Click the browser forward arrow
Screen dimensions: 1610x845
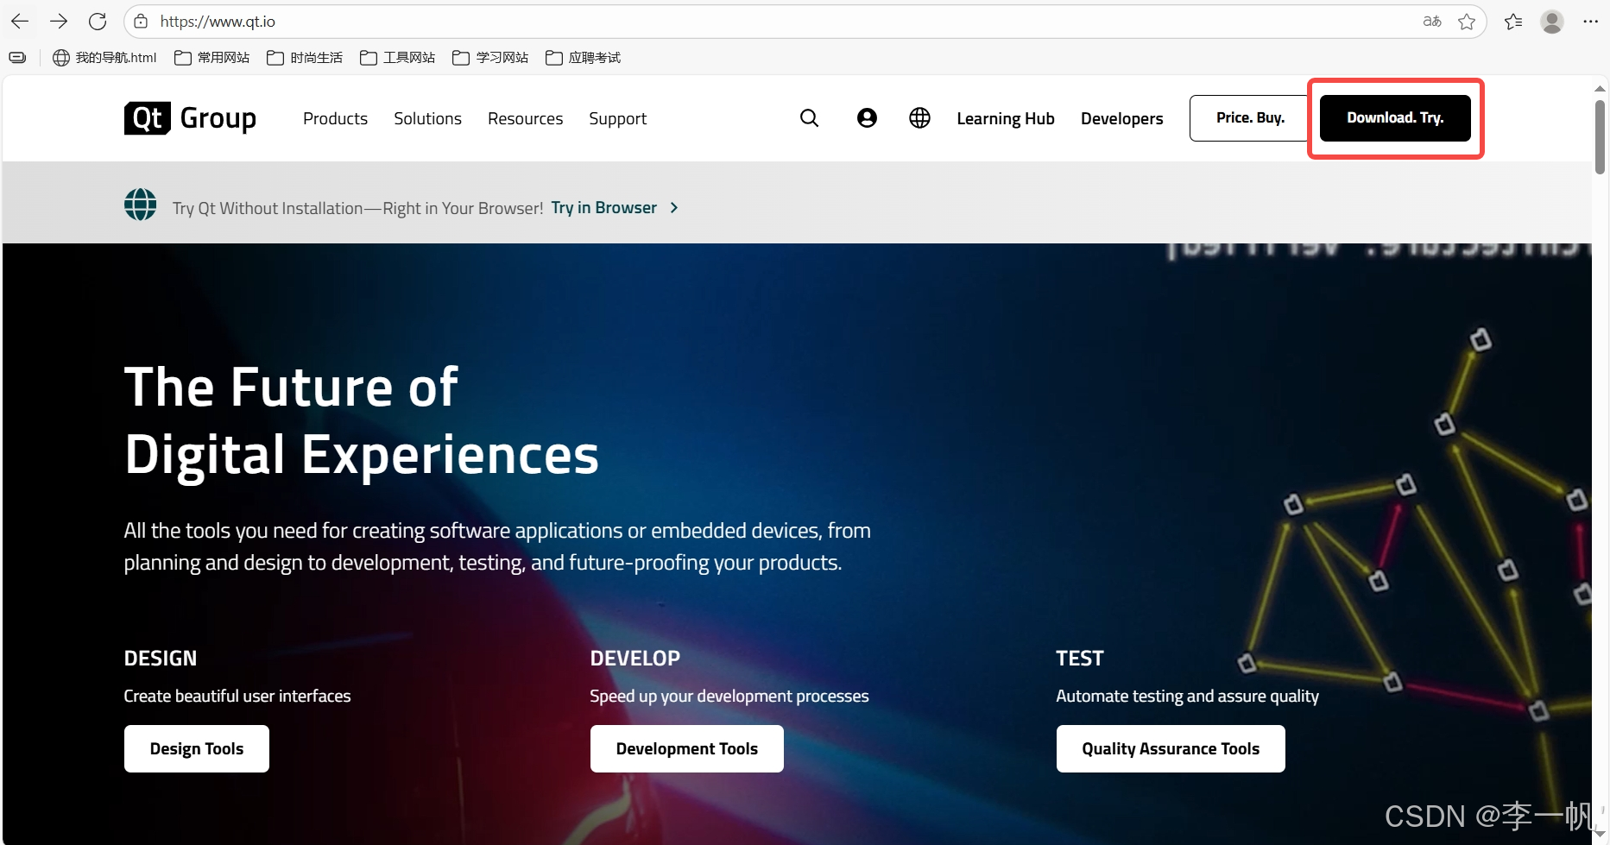click(x=58, y=22)
